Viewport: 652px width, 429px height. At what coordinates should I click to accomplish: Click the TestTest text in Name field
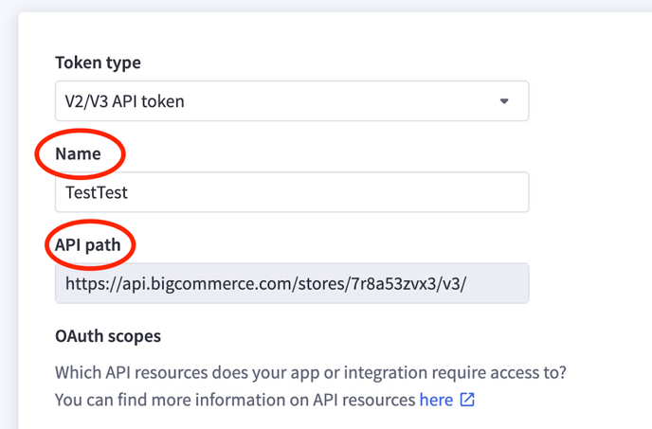tap(97, 192)
